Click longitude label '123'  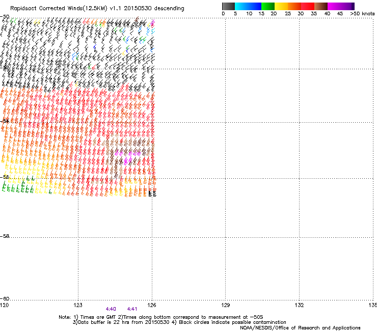(x=78, y=305)
